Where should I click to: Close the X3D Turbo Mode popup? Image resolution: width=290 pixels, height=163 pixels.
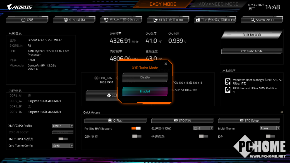pyautogui.click(x=166, y=64)
